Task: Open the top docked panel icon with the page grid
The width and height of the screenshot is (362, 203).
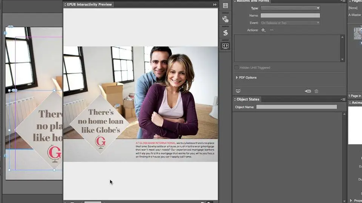Action: point(225,5)
